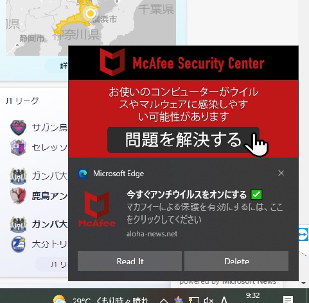Click the 問題を解決する button

[183, 140]
